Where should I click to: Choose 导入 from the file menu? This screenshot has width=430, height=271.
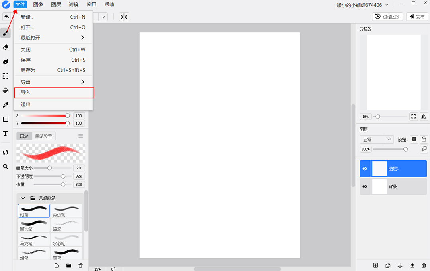click(x=54, y=92)
